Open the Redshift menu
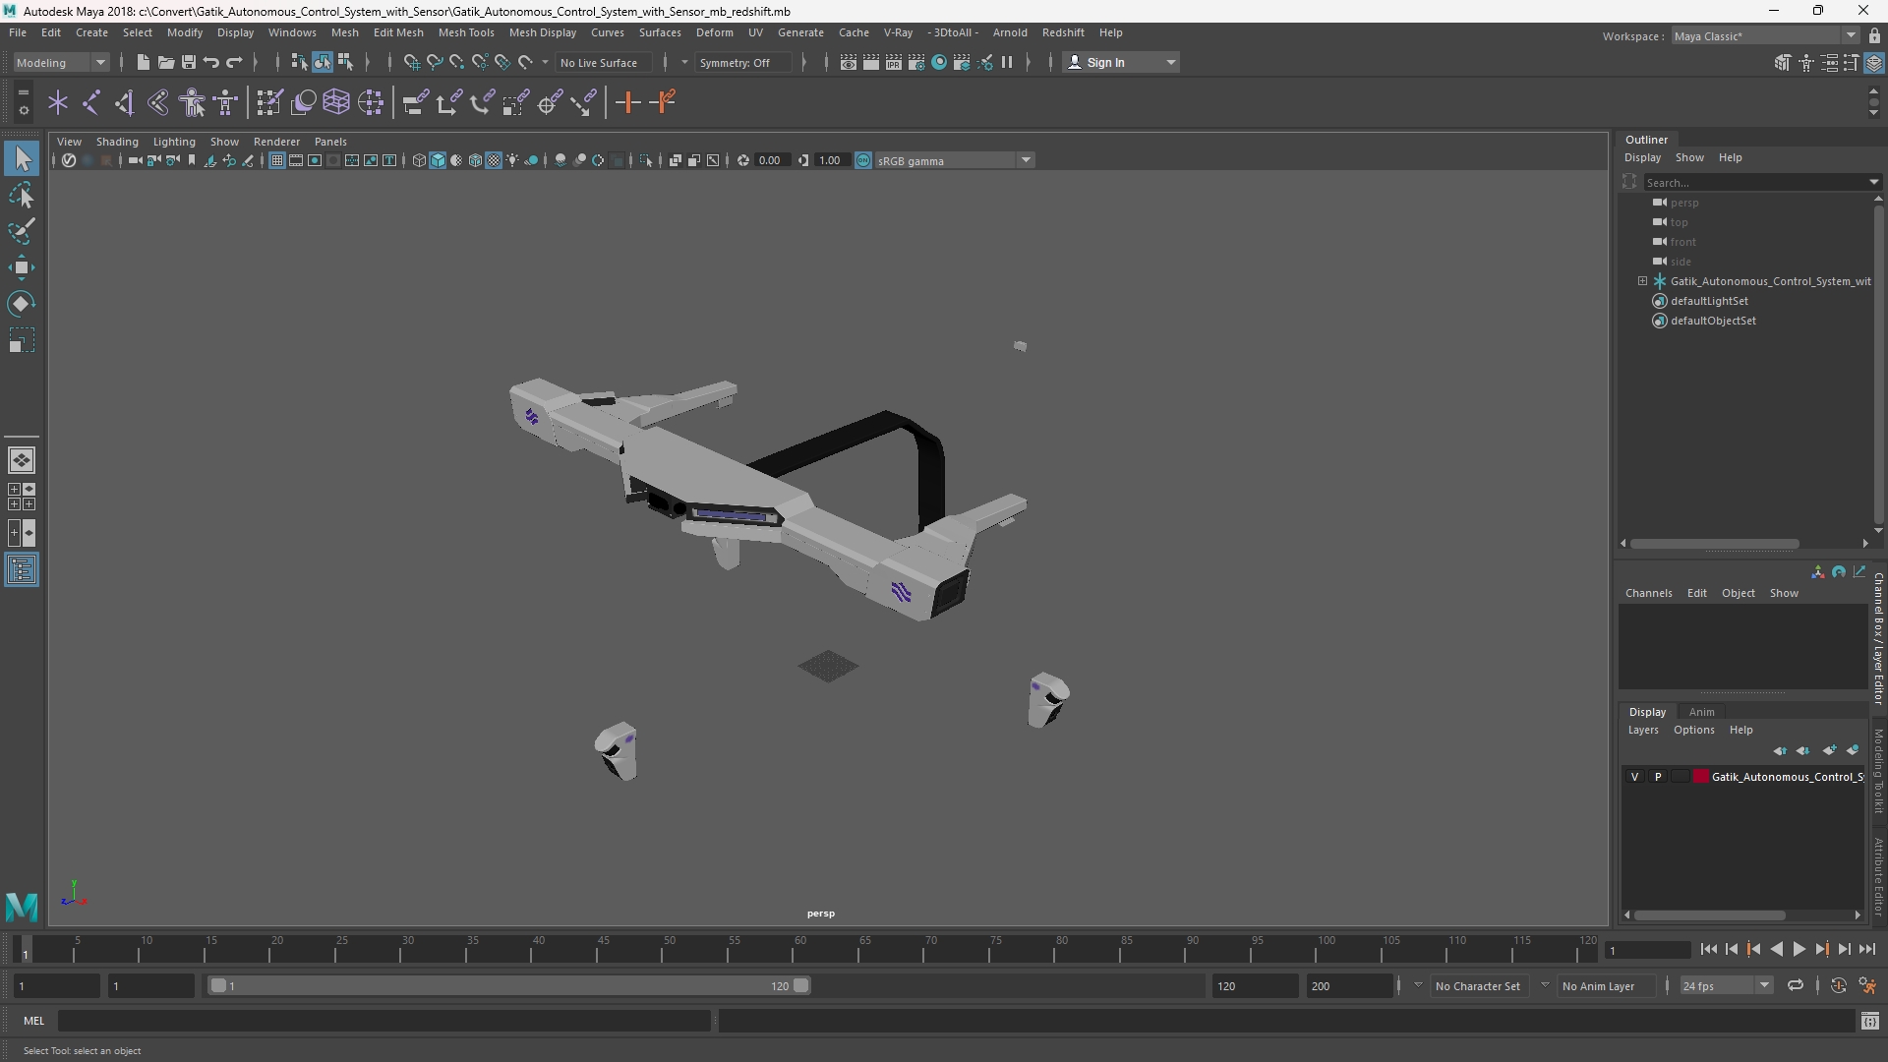The height and width of the screenshot is (1062, 1888). click(1063, 32)
